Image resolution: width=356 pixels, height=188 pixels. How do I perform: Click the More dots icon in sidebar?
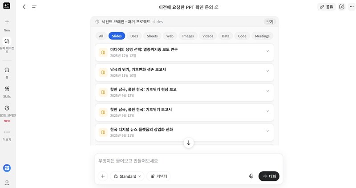click(7, 132)
